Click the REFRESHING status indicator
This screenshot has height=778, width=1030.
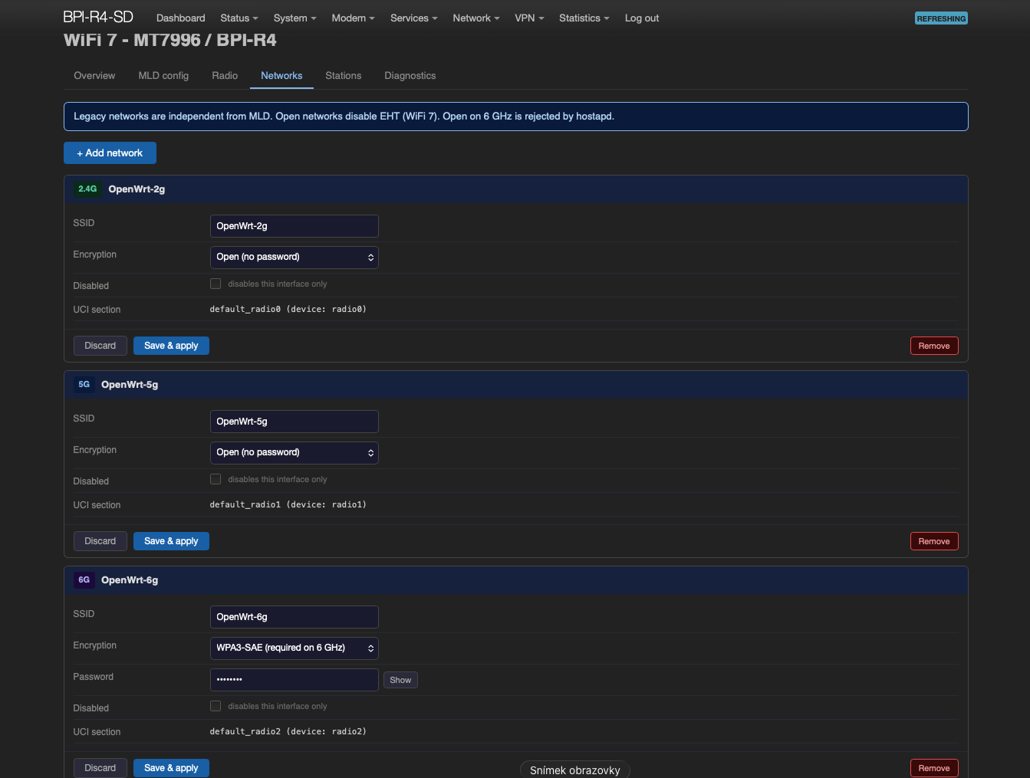pyautogui.click(x=941, y=18)
